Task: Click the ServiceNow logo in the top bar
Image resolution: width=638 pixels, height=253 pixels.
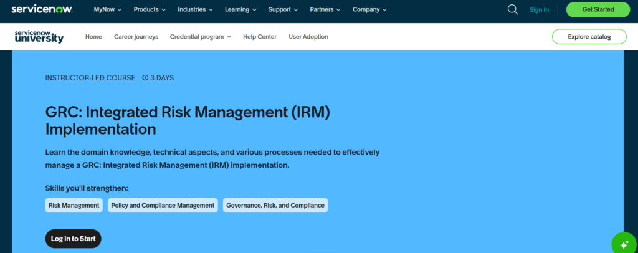Action: tap(42, 9)
